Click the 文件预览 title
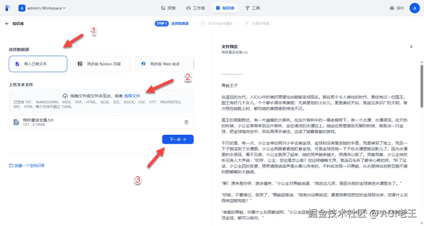Image resolution: width=424 pixels, height=226 pixels. pyautogui.click(x=230, y=47)
